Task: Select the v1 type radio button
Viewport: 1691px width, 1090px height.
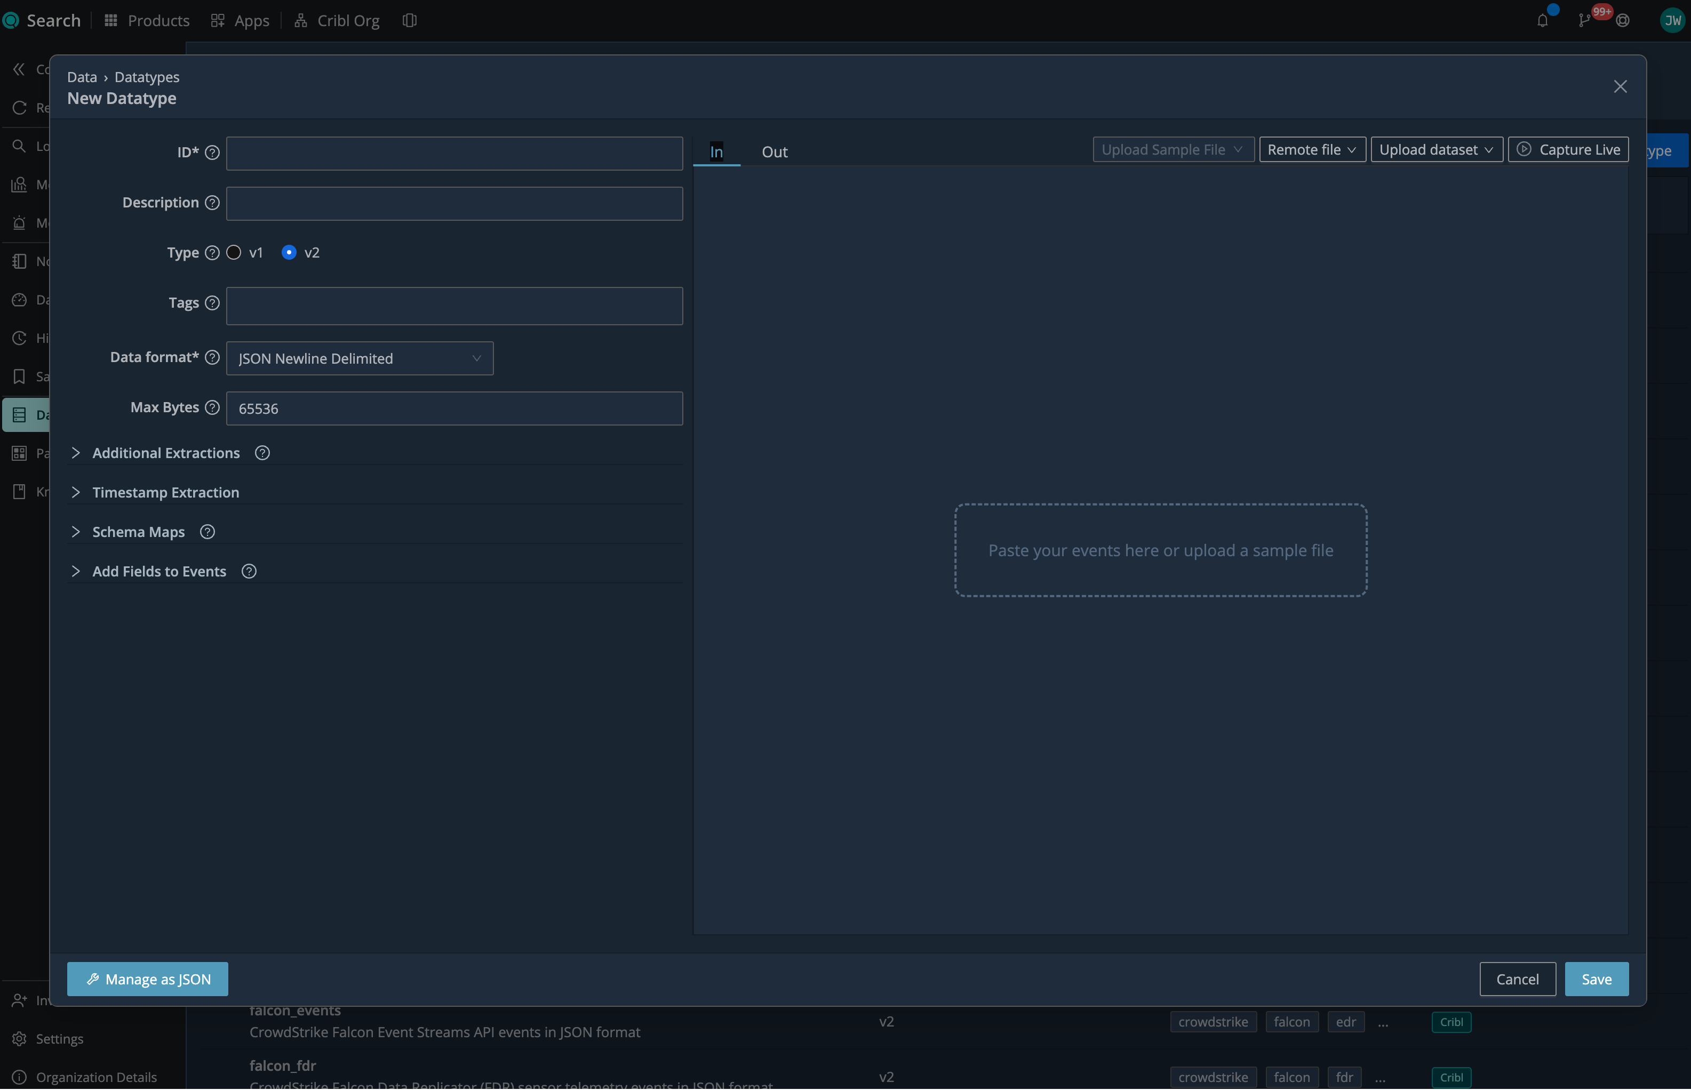Action: pos(234,253)
